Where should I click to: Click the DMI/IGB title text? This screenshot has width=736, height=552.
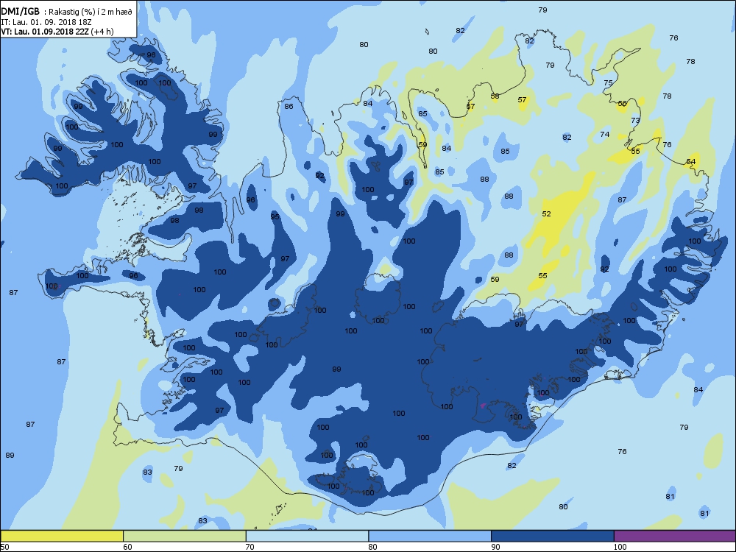21,12
